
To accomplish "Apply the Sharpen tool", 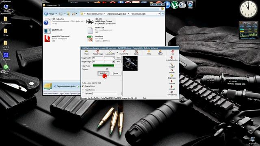I will pos(171,65).
